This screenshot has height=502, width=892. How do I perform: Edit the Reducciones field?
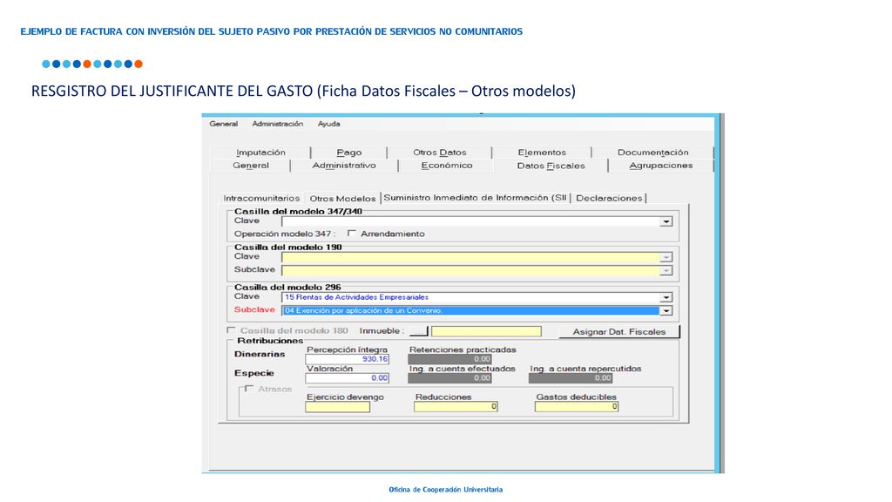[x=456, y=406]
